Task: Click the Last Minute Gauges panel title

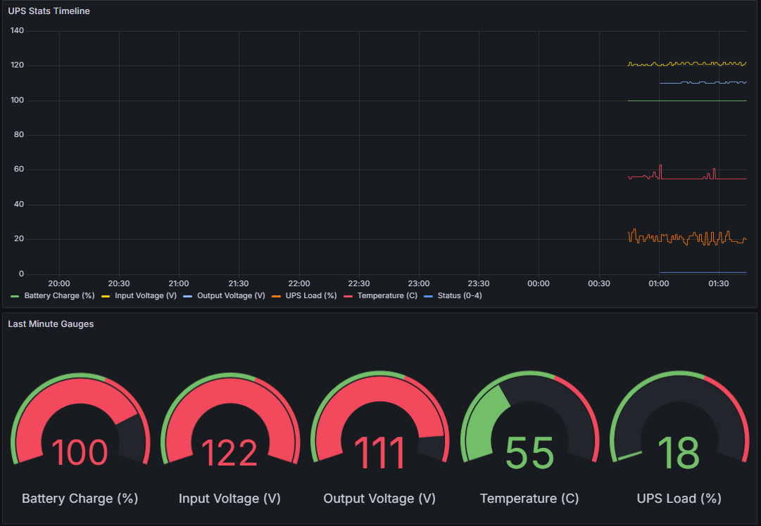Action: [51, 324]
